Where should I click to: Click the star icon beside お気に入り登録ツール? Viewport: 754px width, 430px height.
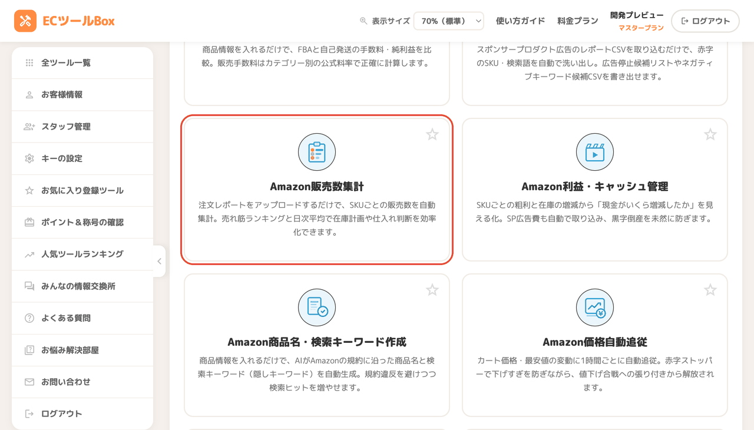29,190
